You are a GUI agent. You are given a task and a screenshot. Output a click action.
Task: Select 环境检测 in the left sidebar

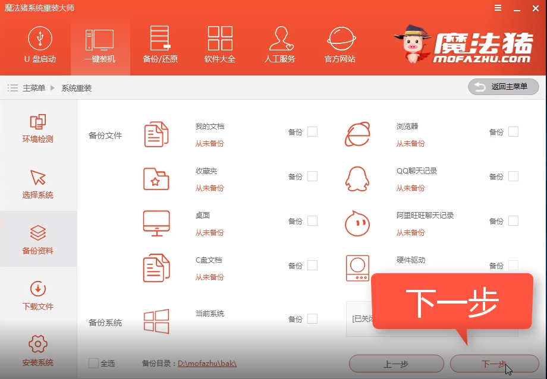point(38,127)
